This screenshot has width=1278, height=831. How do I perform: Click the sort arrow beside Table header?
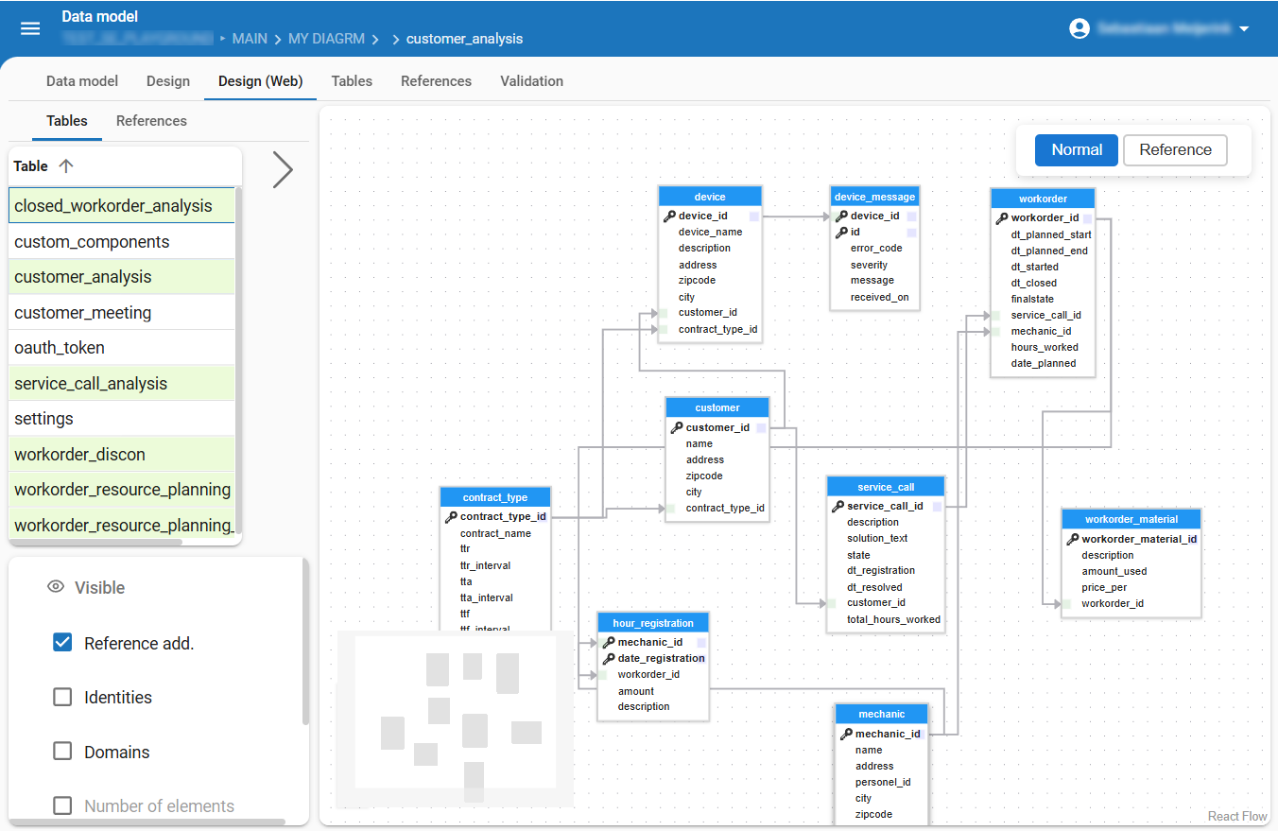click(65, 166)
